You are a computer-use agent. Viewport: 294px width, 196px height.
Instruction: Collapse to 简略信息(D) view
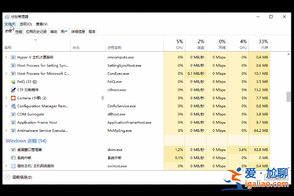[x=18, y=177]
